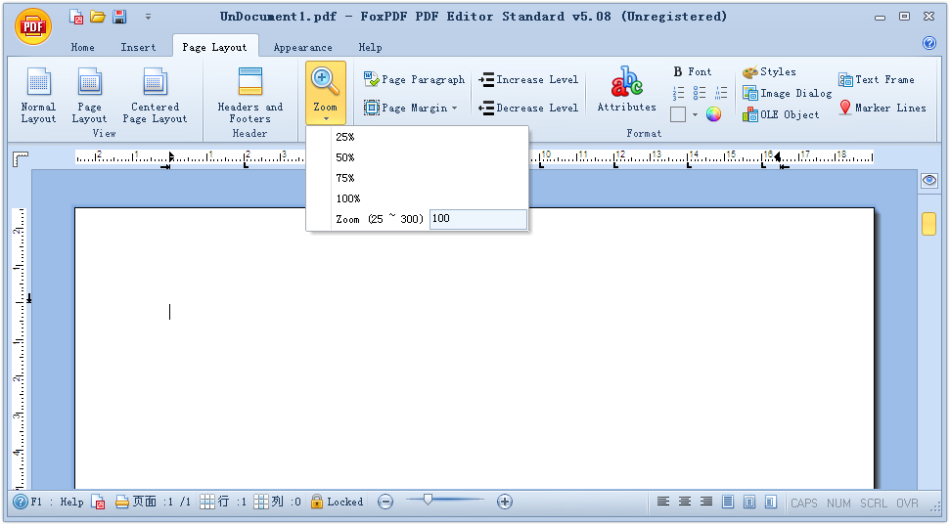Image resolution: width=950 pixels, height=525 pixels.
Task: Open the Help tab
Action: pyautogui.click(x=370, y=47)
